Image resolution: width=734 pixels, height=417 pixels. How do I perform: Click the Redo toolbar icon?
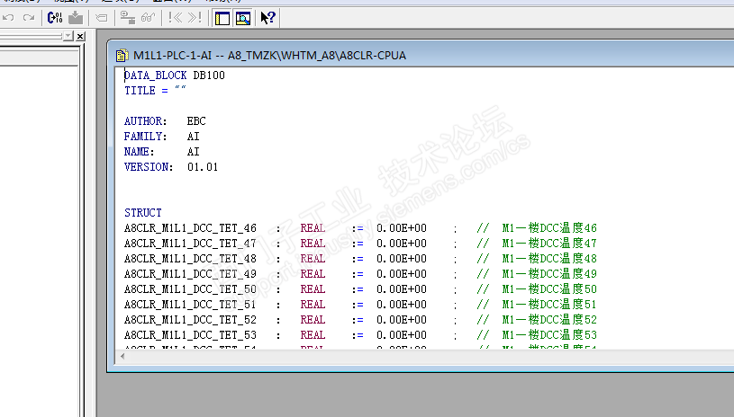point(29,18)
